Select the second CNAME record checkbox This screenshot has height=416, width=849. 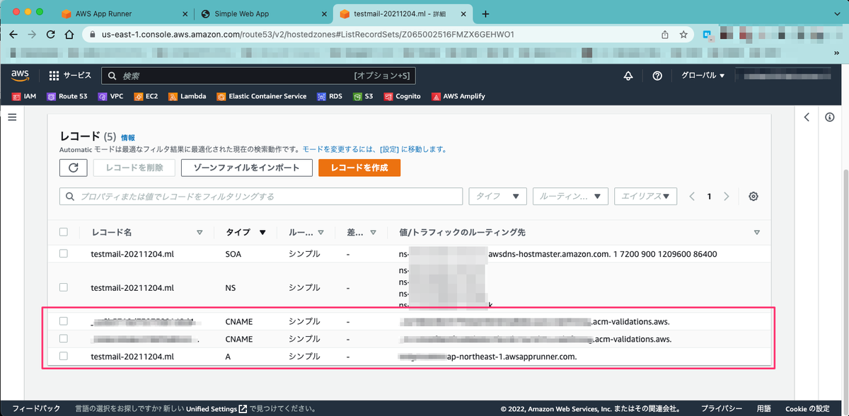tap(64, 339)
